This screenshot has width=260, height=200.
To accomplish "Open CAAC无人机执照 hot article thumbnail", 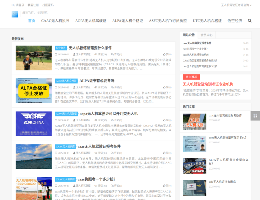I will (x=194, y=122).
